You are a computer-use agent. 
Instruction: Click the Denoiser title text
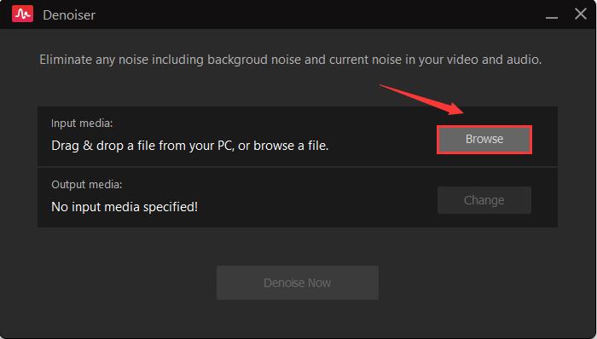click(69, 14)
